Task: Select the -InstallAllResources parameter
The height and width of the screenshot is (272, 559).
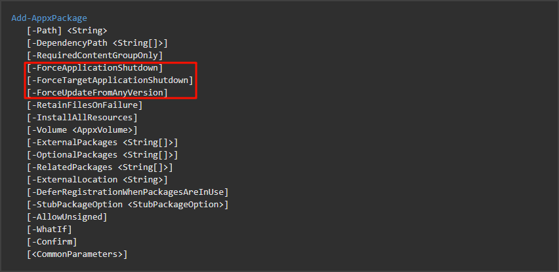Action: click(x=82, y=118)
